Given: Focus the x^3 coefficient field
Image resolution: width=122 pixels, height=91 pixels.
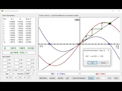Looking at the screenshot, I should pyautogui.click(x=5, y=67).
